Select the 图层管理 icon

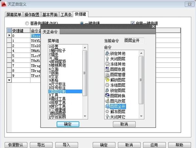click(107, 75)
